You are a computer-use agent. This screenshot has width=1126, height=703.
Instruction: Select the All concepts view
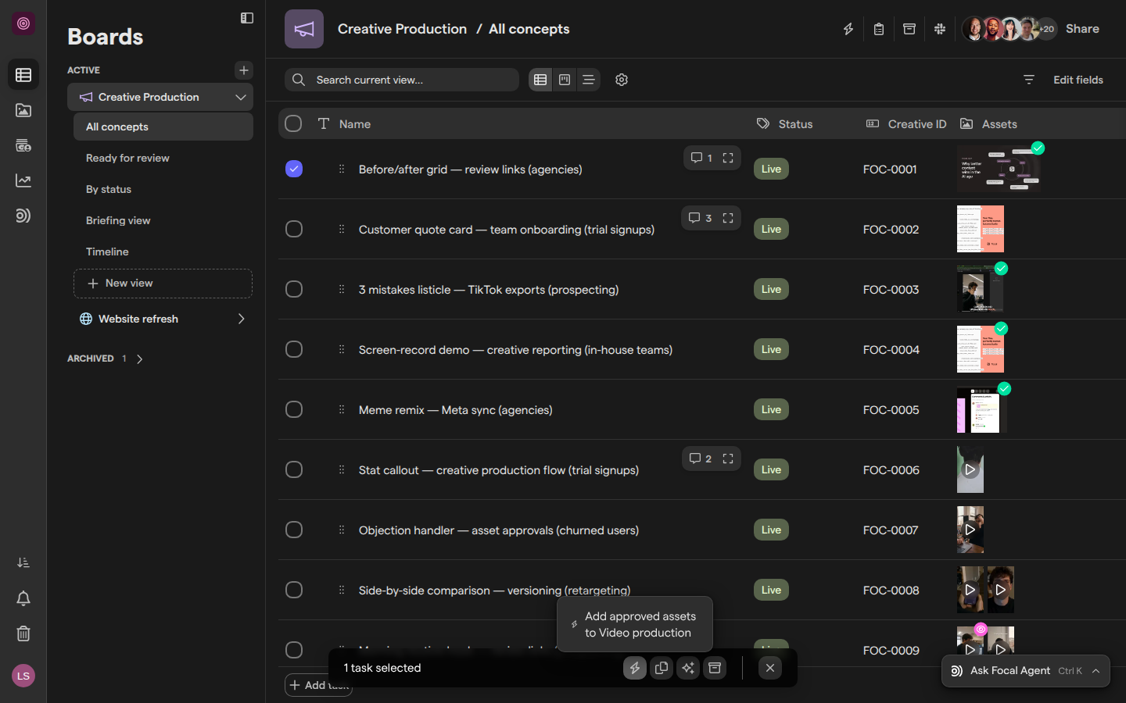pos(163,127)
